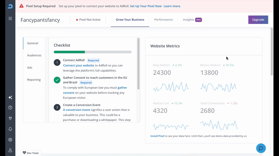
Task: Click the 39.5% return visitors change
Action: (228, 65)
